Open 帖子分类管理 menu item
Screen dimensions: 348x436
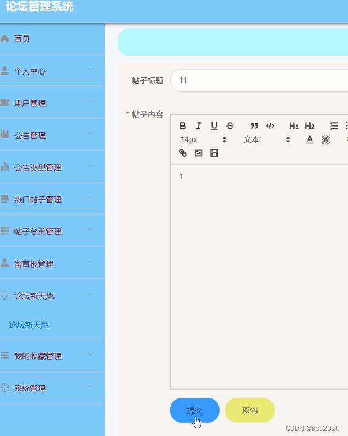52,231
